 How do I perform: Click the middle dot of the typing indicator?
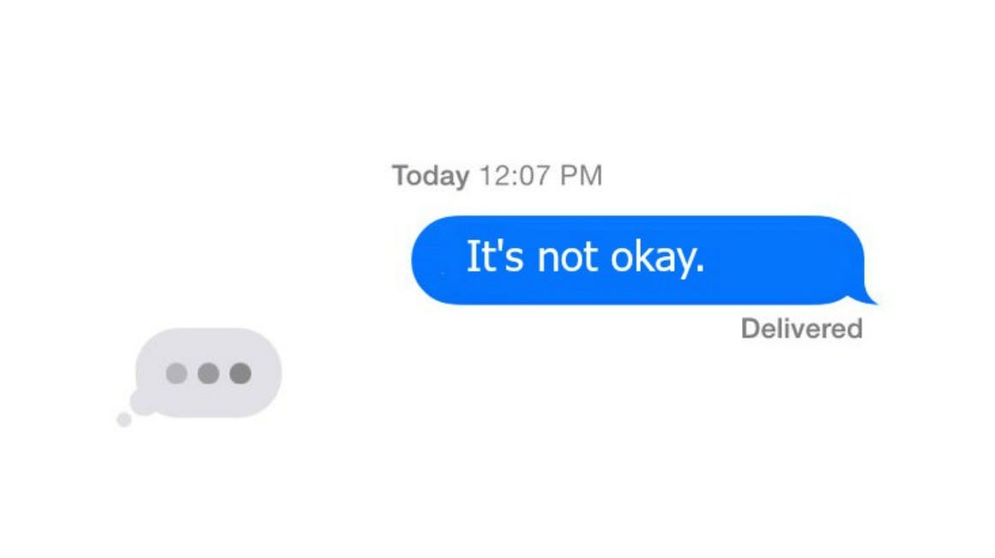point(208,373)
